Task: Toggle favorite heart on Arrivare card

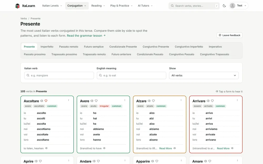Action: (x=212, y=101)
